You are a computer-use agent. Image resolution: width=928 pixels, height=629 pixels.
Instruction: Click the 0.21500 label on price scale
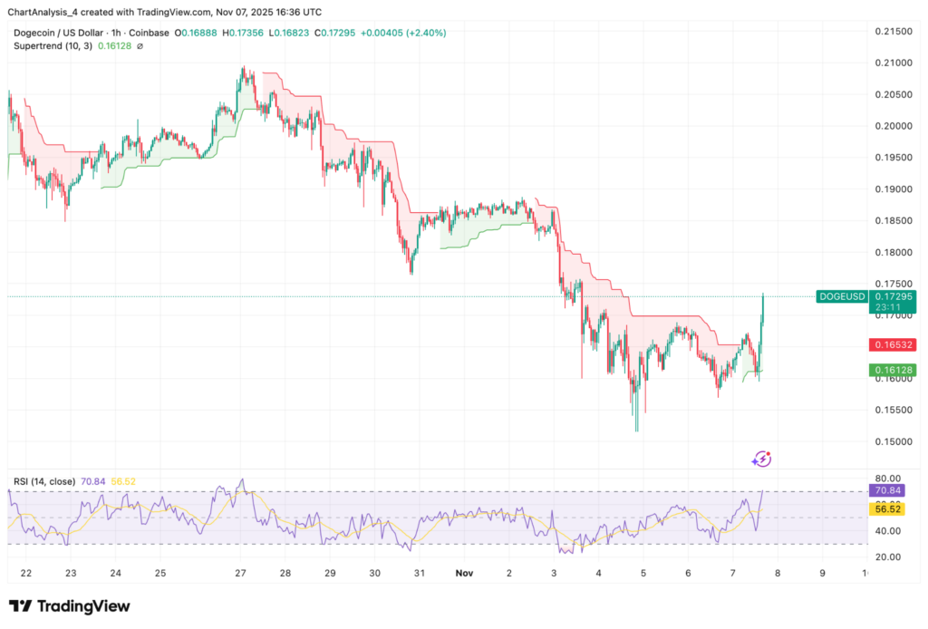(x=892, y=32)
